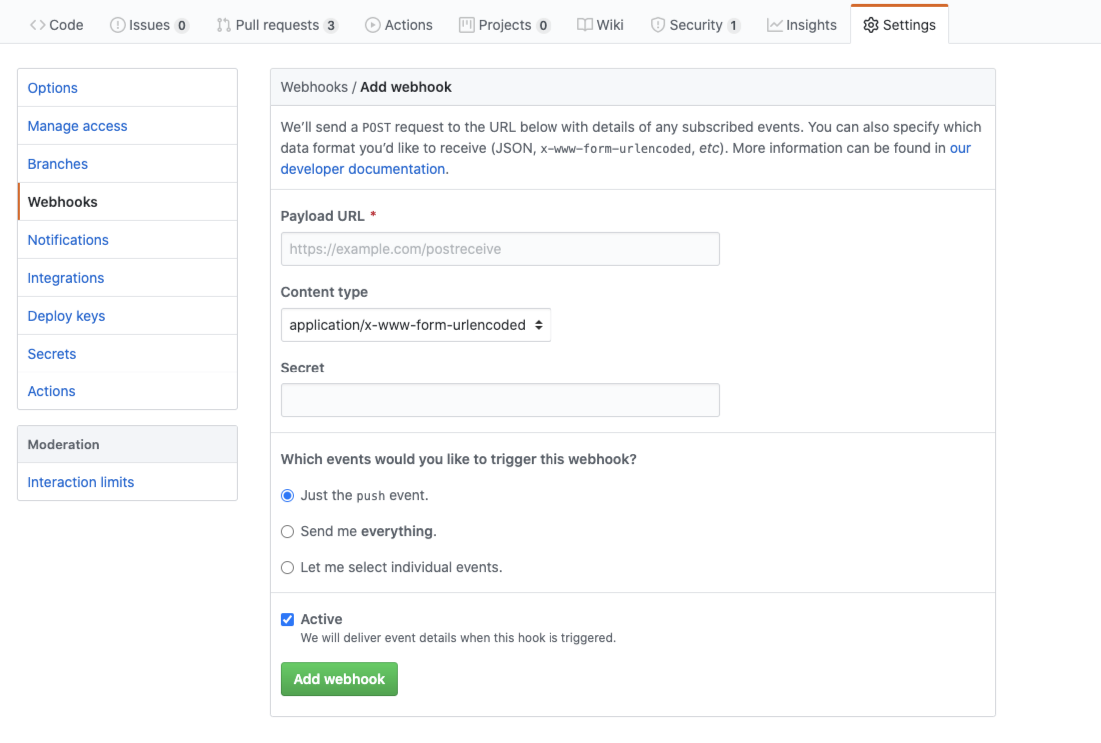
Task: Open the developer documentation link
Action: [362, 169]
